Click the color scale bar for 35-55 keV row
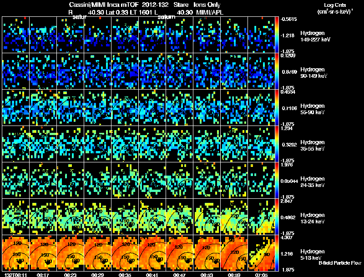Image resolution: width=364 pixels, height=277 pixels. 277,144
